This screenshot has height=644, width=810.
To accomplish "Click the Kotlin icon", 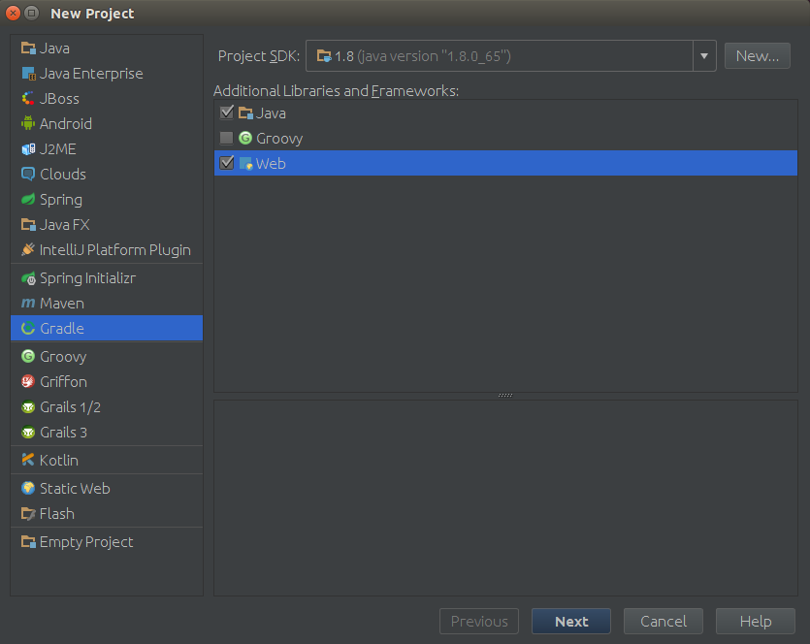I will coord(28,460).
